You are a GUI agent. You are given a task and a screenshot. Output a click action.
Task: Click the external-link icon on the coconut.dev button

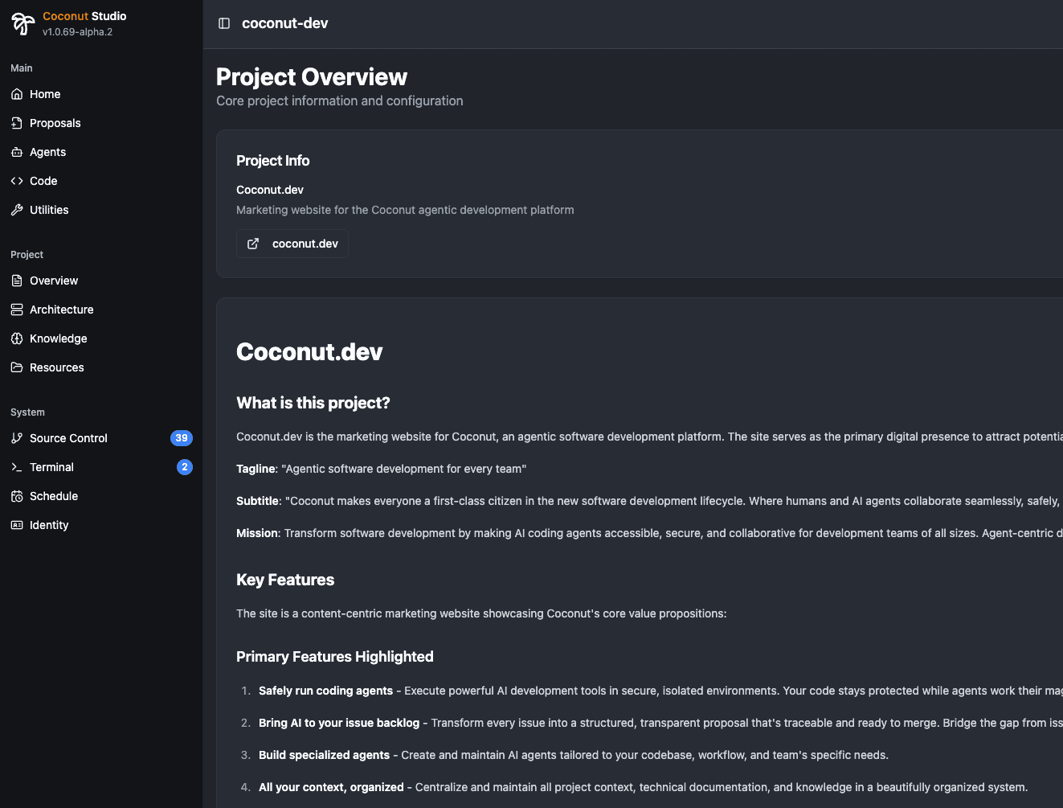(x=252, y=243)
